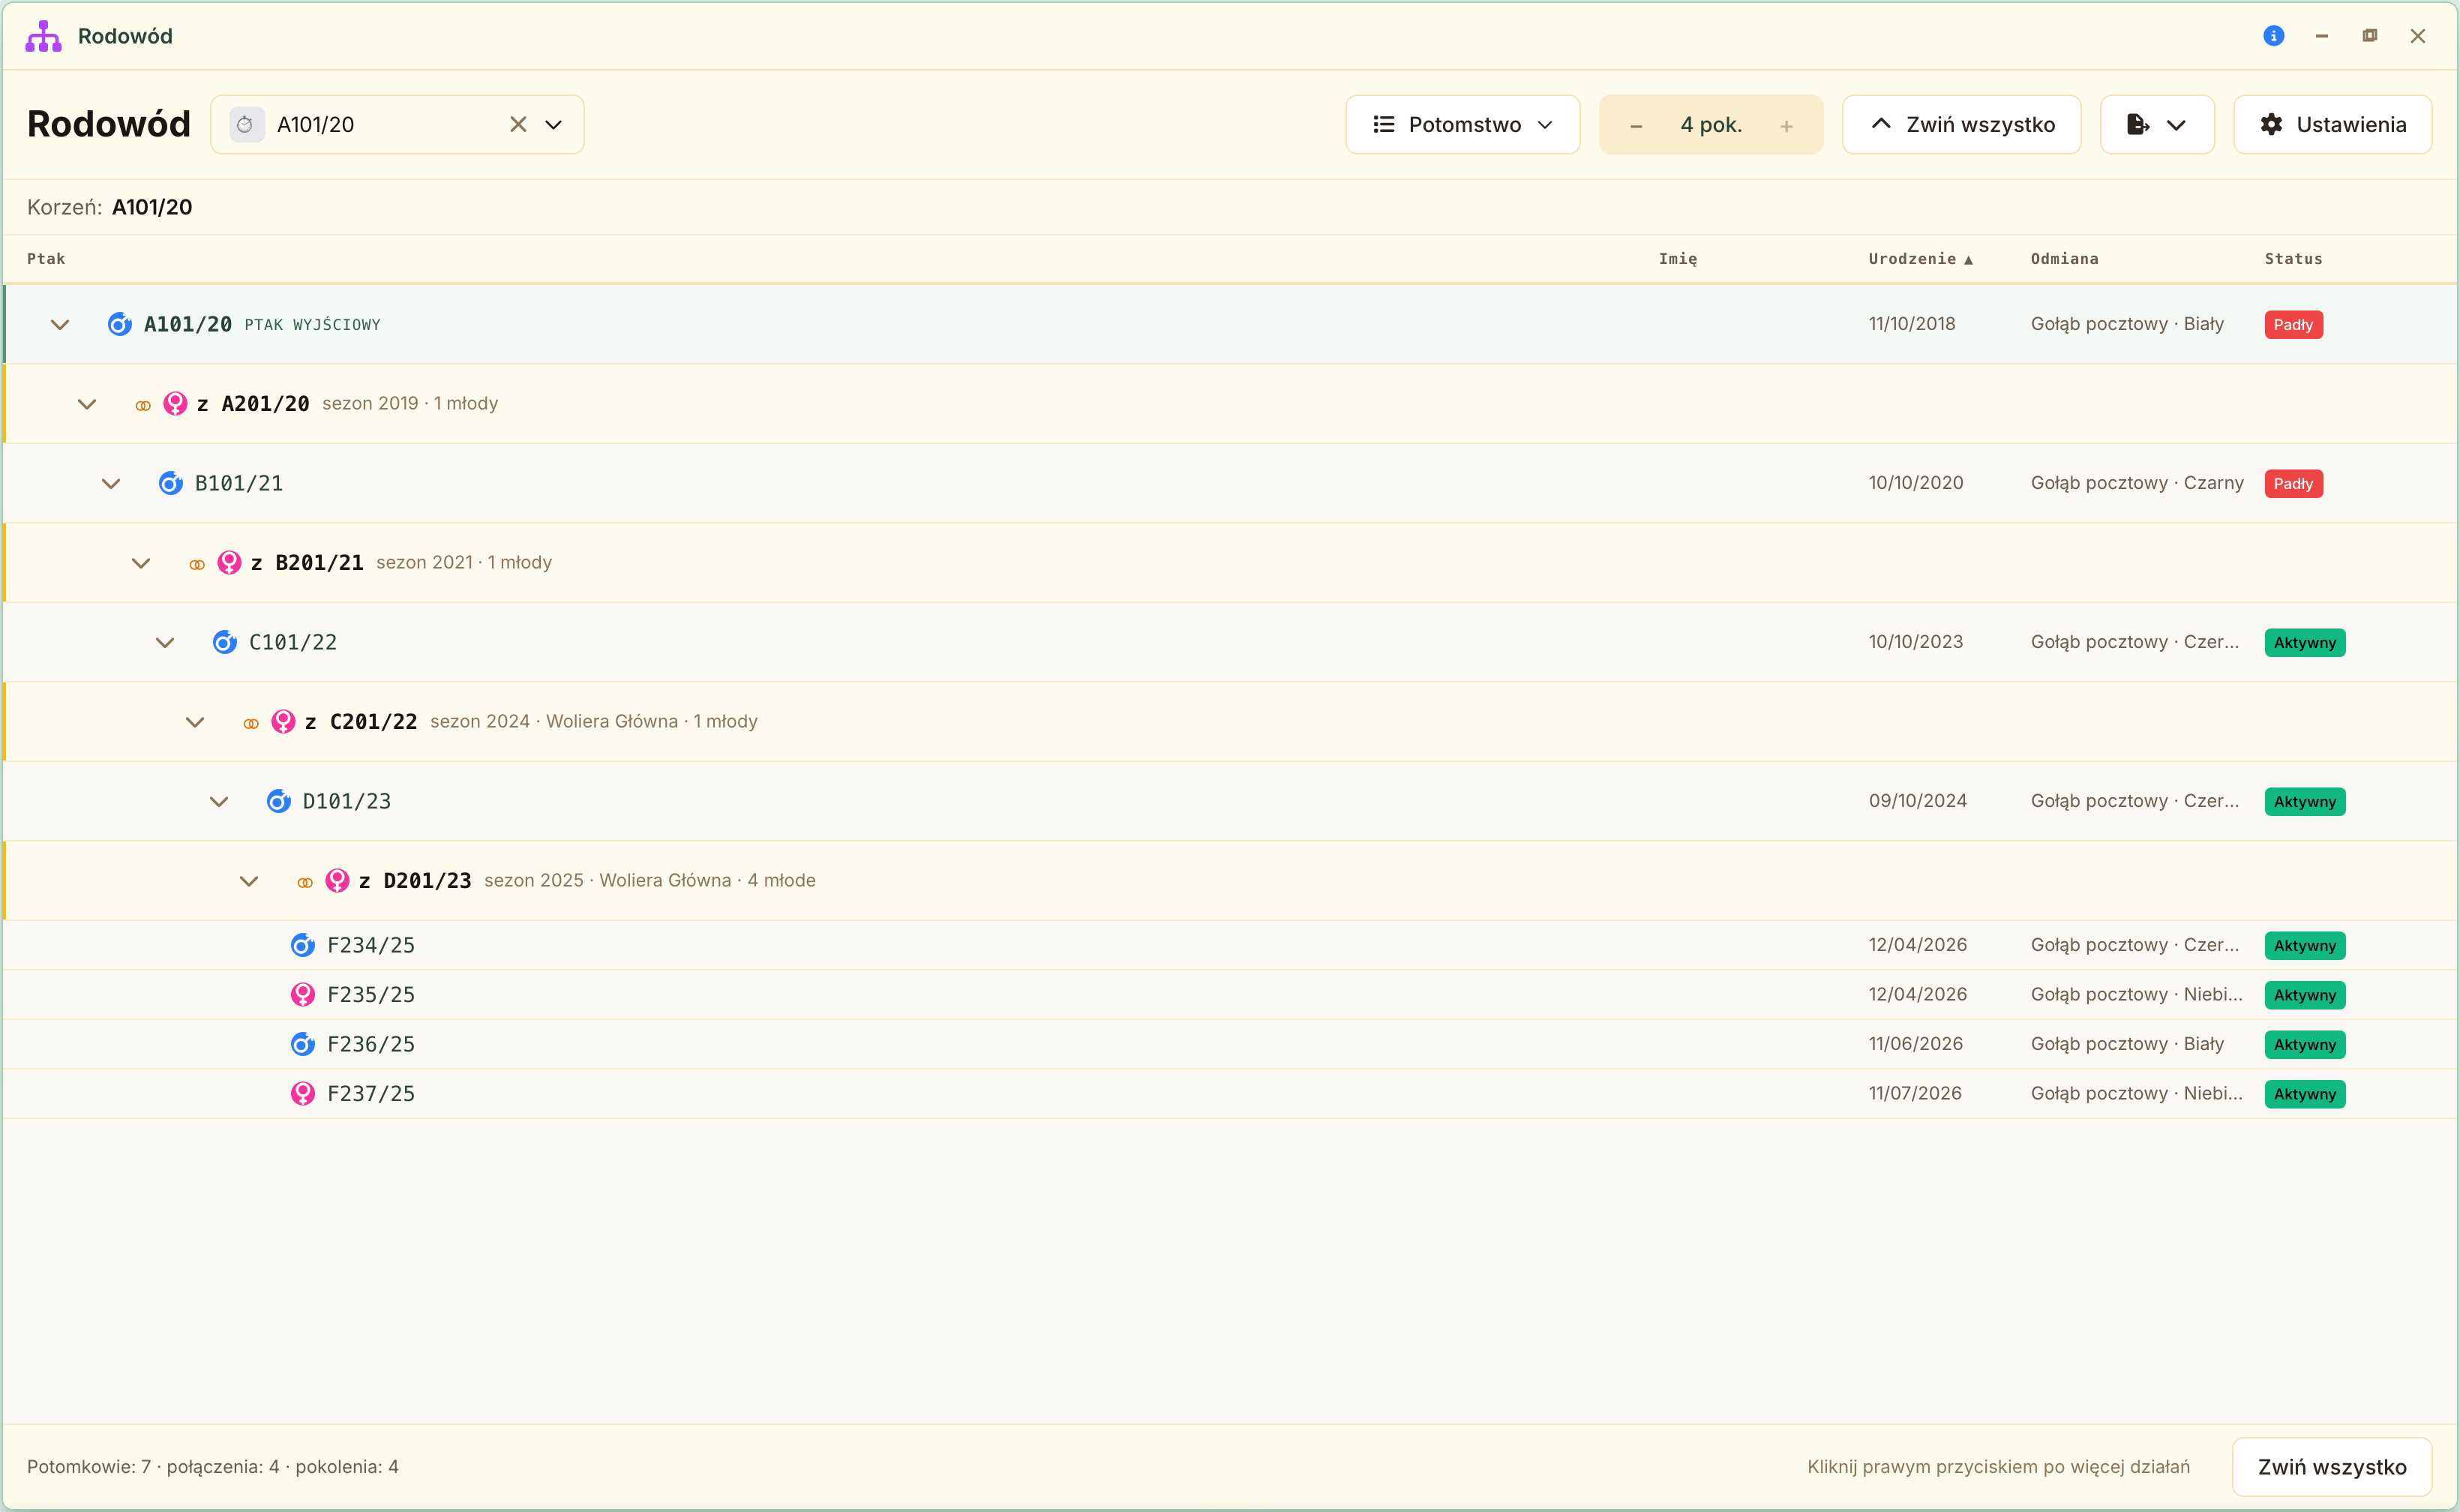Click the male icon beside D101/23
This screenshot has height=1512, width=2460.
(278, 801)
